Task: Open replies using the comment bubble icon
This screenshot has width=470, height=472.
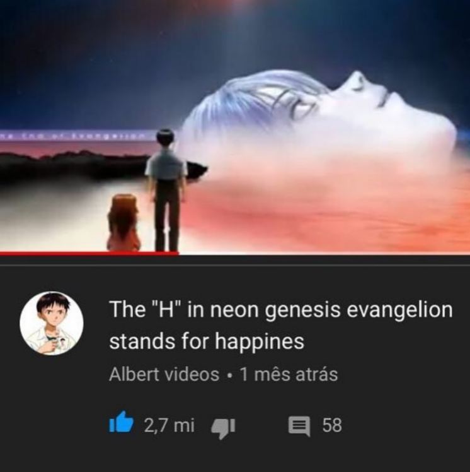Action: [x=299, y=426]
